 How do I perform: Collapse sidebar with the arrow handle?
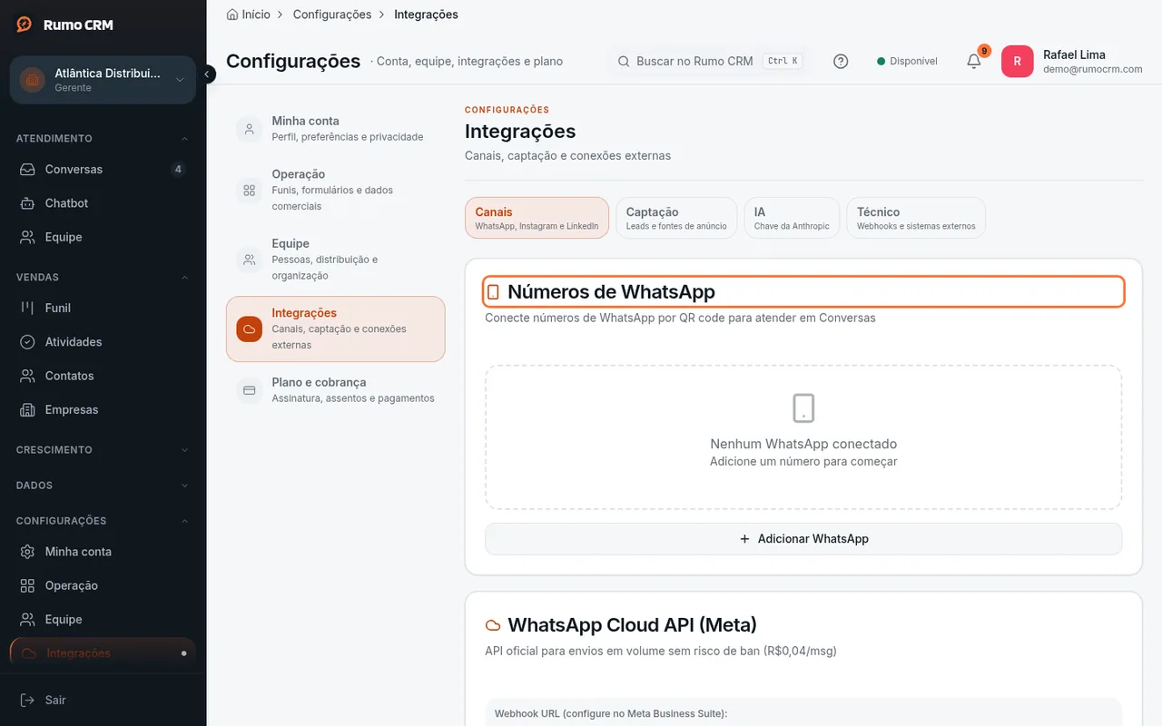(208, 74)
